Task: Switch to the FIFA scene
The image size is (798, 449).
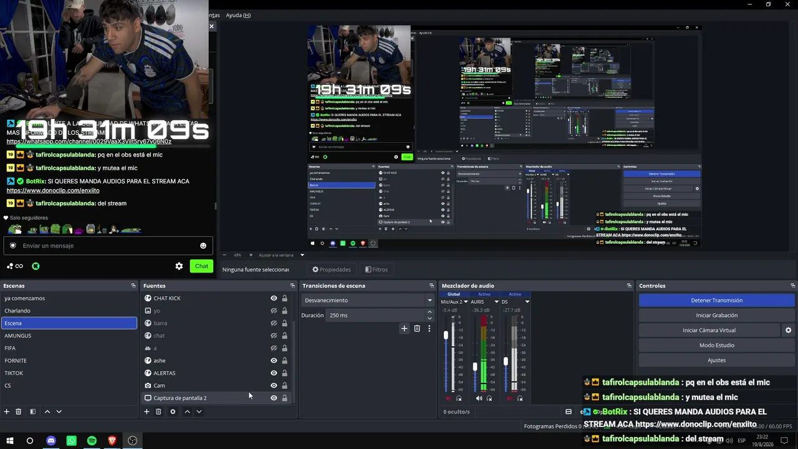Action: (x=69, y=348)
